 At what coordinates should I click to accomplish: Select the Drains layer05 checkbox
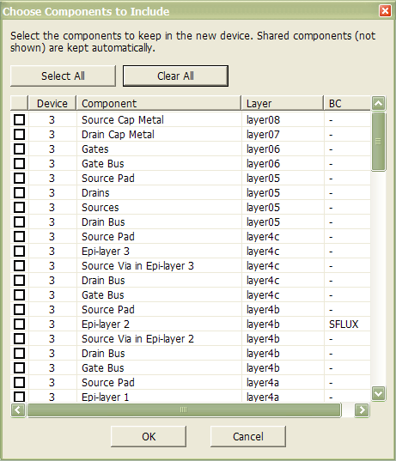point(20,193)
